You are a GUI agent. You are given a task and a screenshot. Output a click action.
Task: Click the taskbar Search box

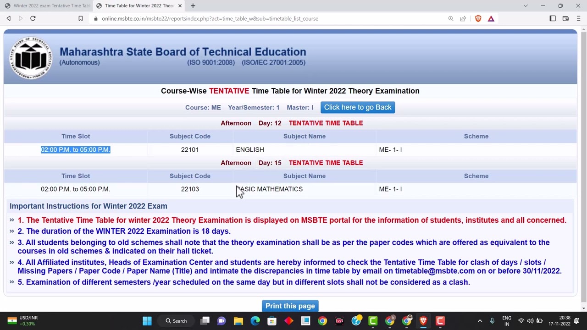[177, 321]
